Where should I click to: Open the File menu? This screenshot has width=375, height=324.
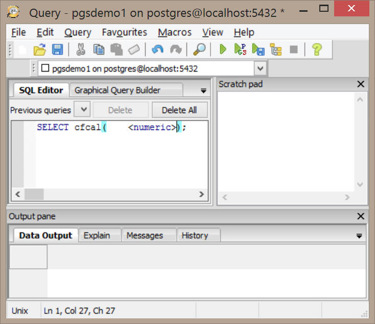coord(18,32)
